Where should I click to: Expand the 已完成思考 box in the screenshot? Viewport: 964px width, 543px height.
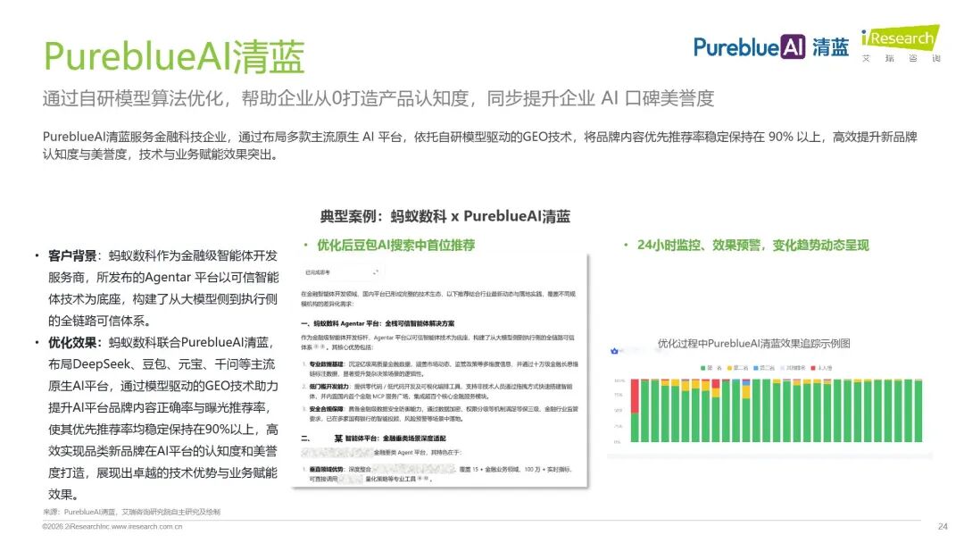tap(375, 271)
